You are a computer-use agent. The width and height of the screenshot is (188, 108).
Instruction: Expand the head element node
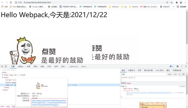tap(2, 75)
